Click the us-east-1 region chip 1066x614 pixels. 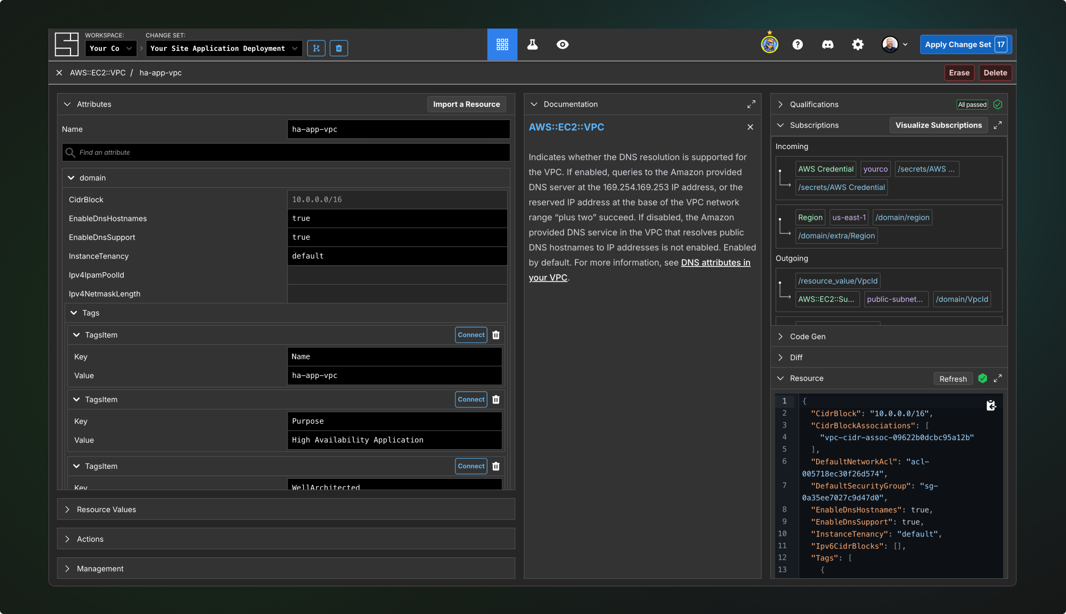coord(849,218)
